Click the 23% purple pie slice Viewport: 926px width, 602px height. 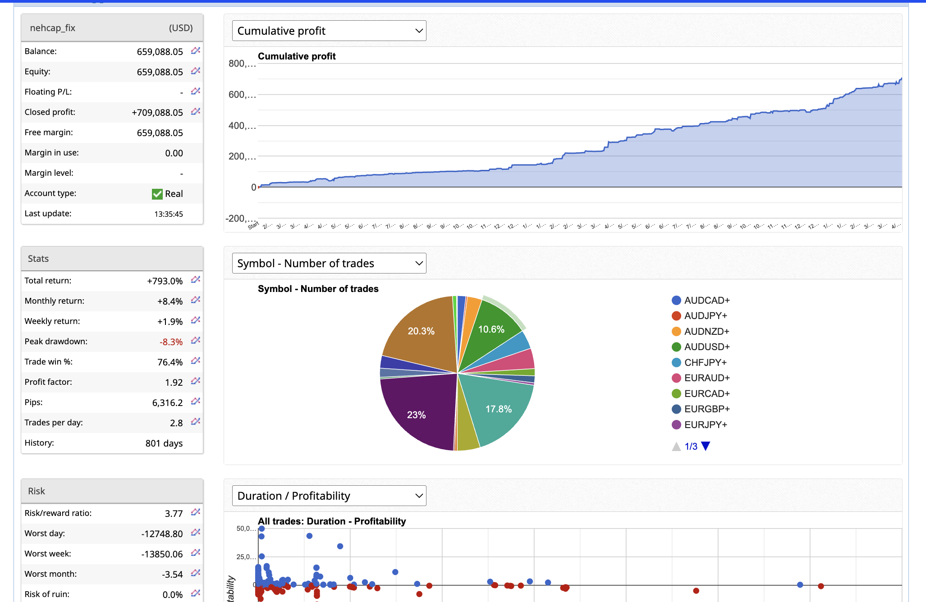pyautogui.click(x=417, y=412)
